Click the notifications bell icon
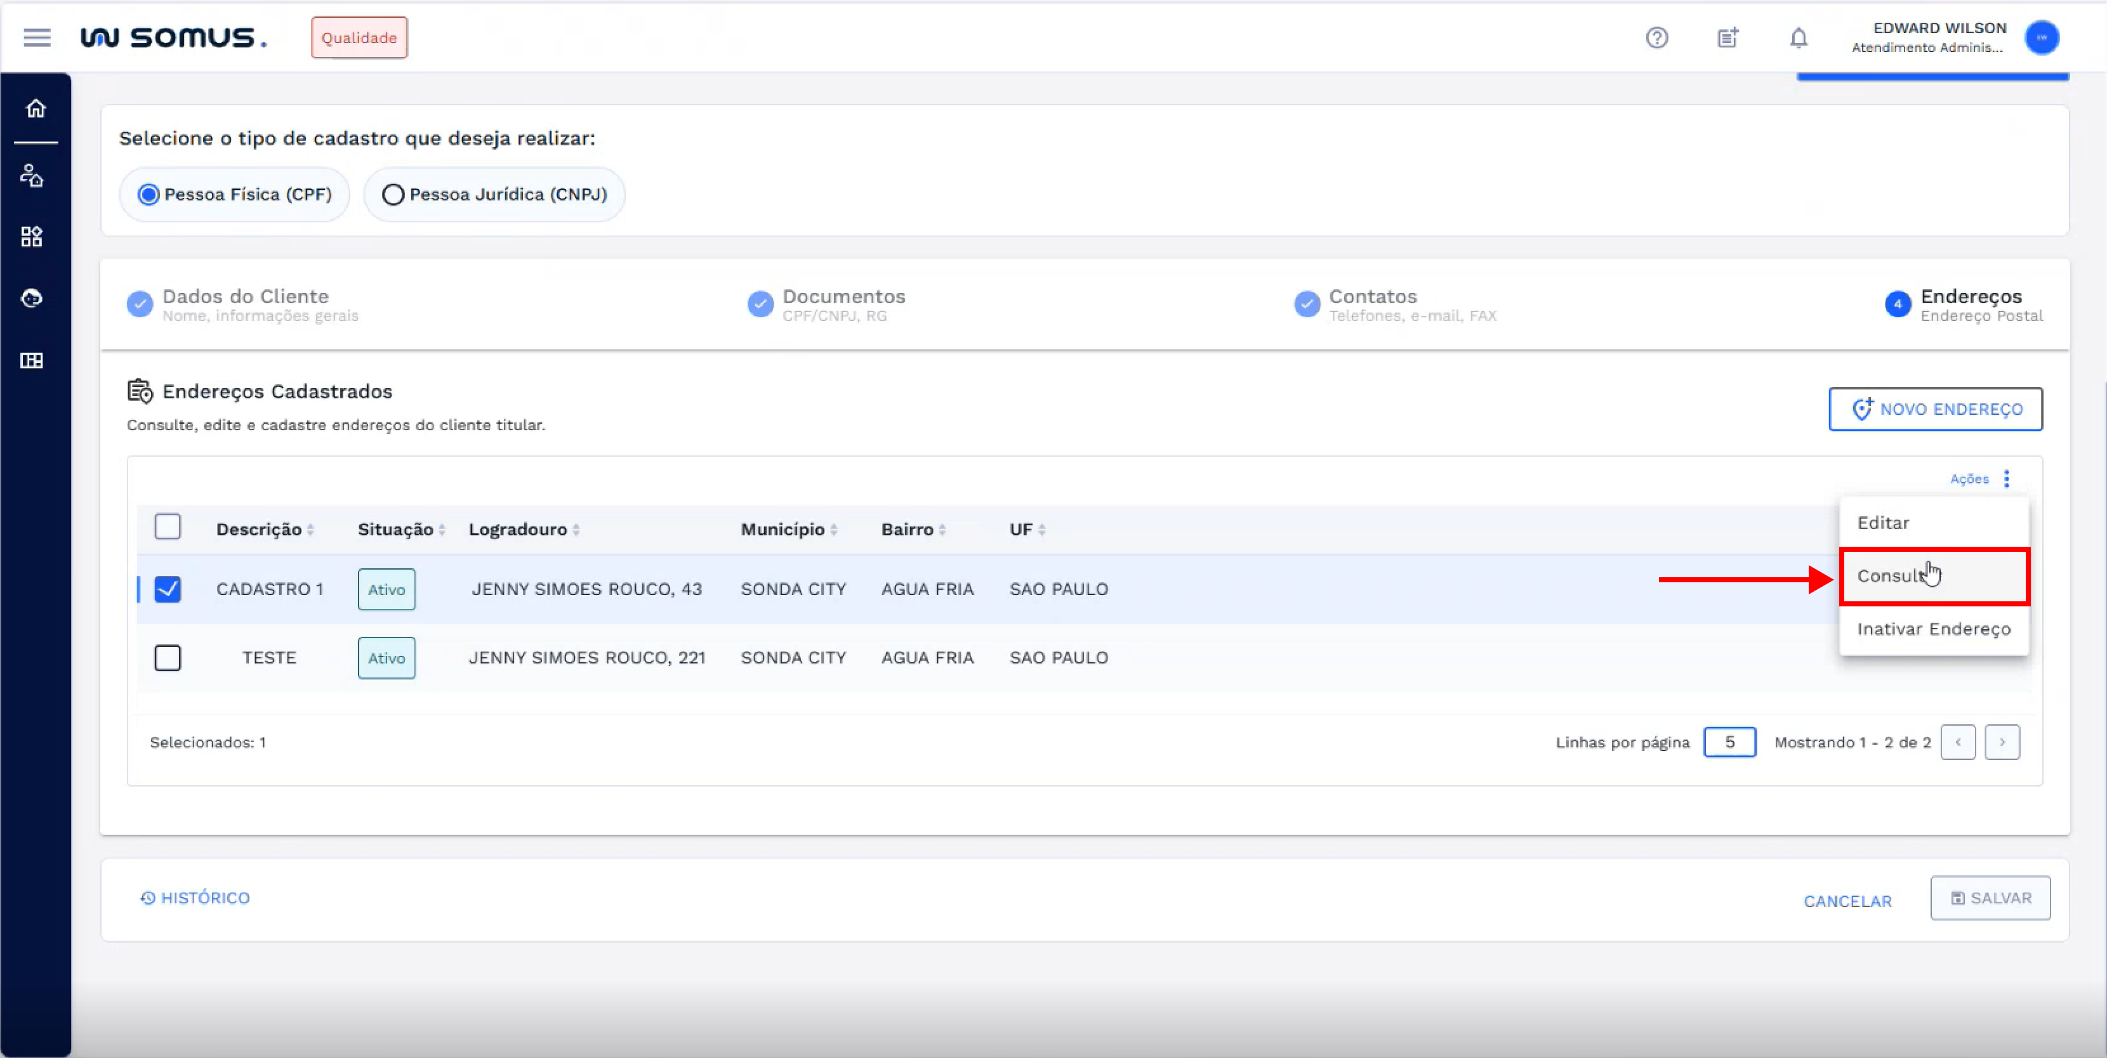 (1798, 37)
